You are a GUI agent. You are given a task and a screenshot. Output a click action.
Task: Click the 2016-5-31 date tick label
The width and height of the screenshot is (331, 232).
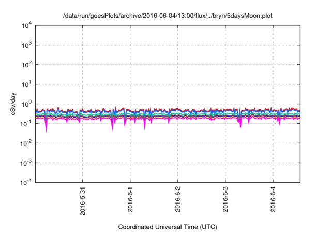click(83, 201)
